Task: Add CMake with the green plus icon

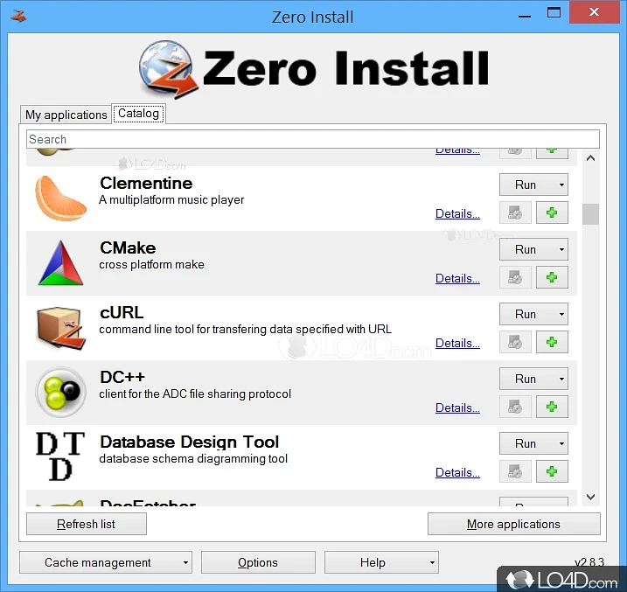Action: (x=552, y=277)
